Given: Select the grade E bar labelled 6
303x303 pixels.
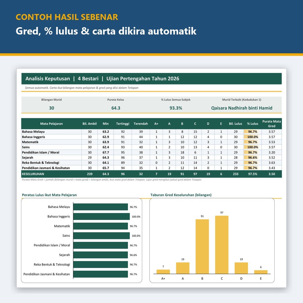Looking at the screenshot, I should (261, 272).
